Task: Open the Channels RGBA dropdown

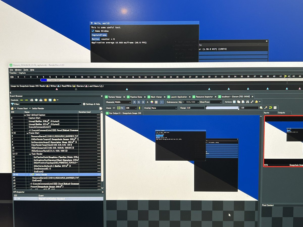Action: click(123, 102)
